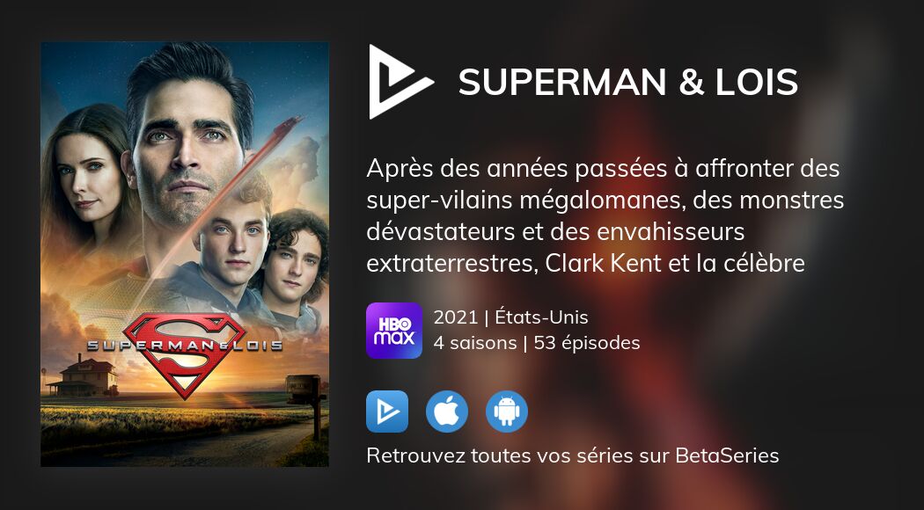Image resolution: width=924 pixels, height=510 pixels.
Task: Click 'Retrouvez toutes vos séries sur BetaSeries'
Action: (573, 455)
